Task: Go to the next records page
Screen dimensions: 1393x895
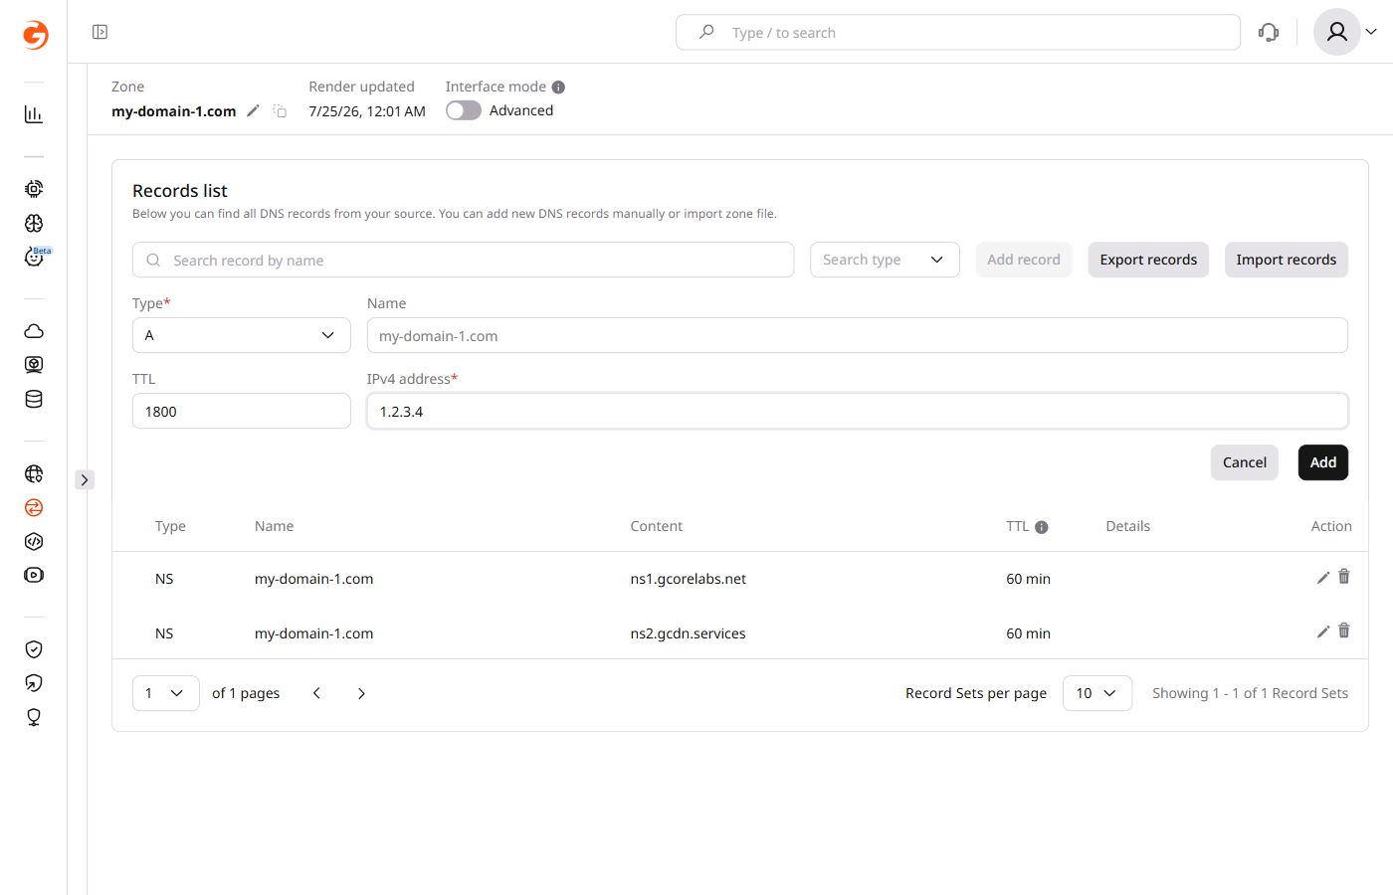Action: (361, 693)
